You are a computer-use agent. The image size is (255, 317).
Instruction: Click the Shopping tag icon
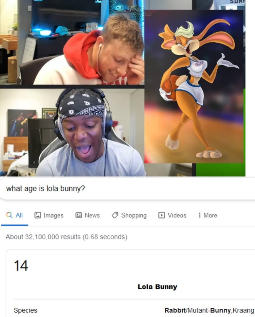[x=115, y=215]
